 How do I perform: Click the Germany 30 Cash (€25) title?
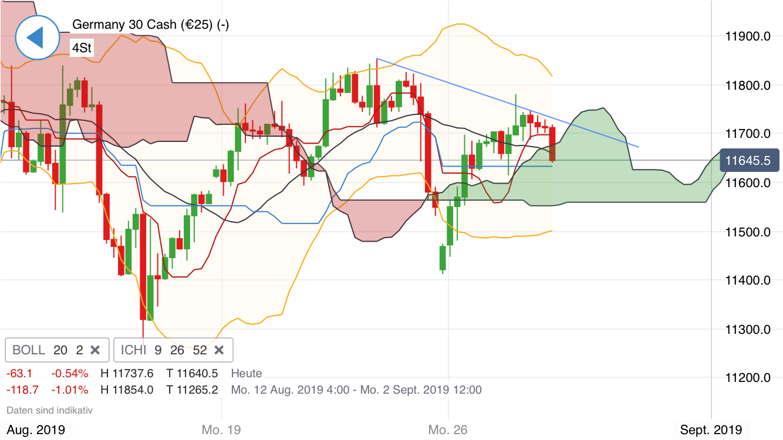pyautogui.click(x=150, y=25)
